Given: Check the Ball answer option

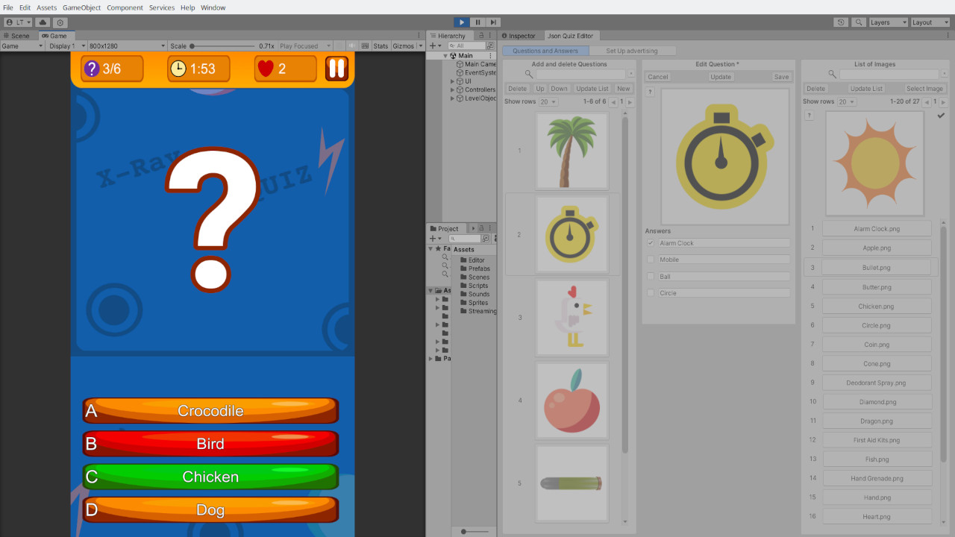Looking at the screenshot, I should (650, 276).
